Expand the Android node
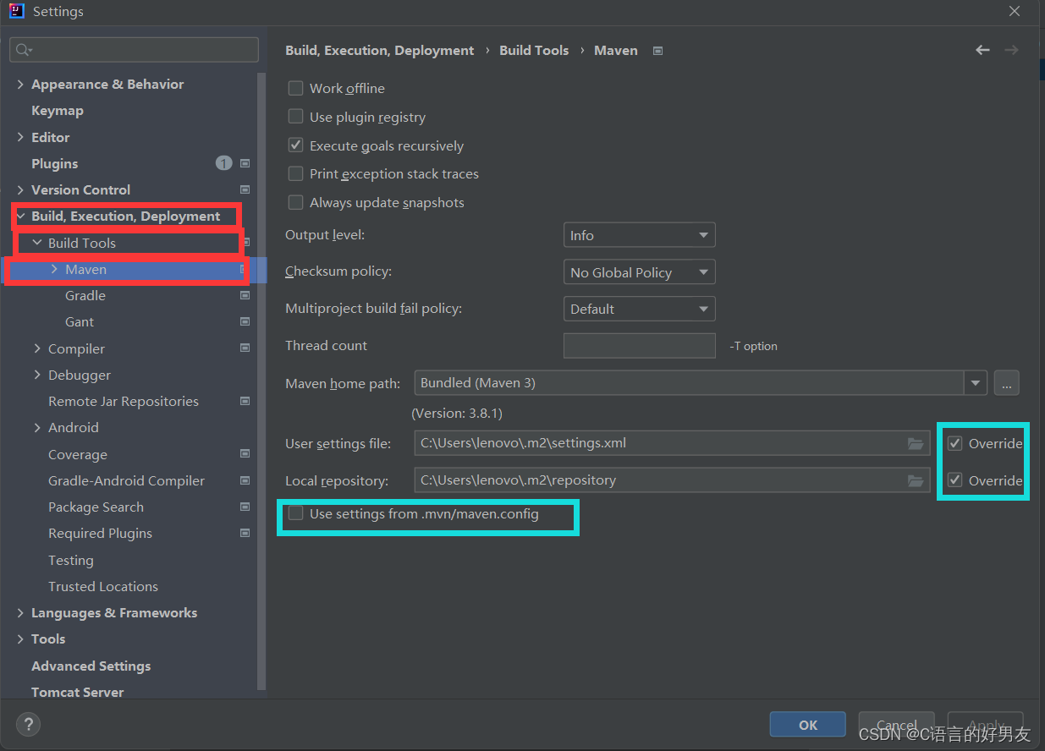Screen dimensions: 1045x751 coord(37,428)
